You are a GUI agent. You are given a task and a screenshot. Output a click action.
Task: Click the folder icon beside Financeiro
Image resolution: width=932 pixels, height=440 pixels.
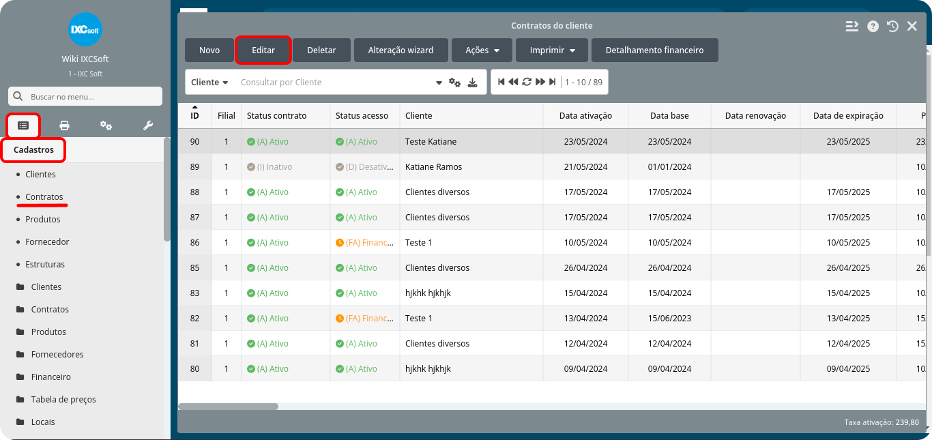click(x=20, y=377)
